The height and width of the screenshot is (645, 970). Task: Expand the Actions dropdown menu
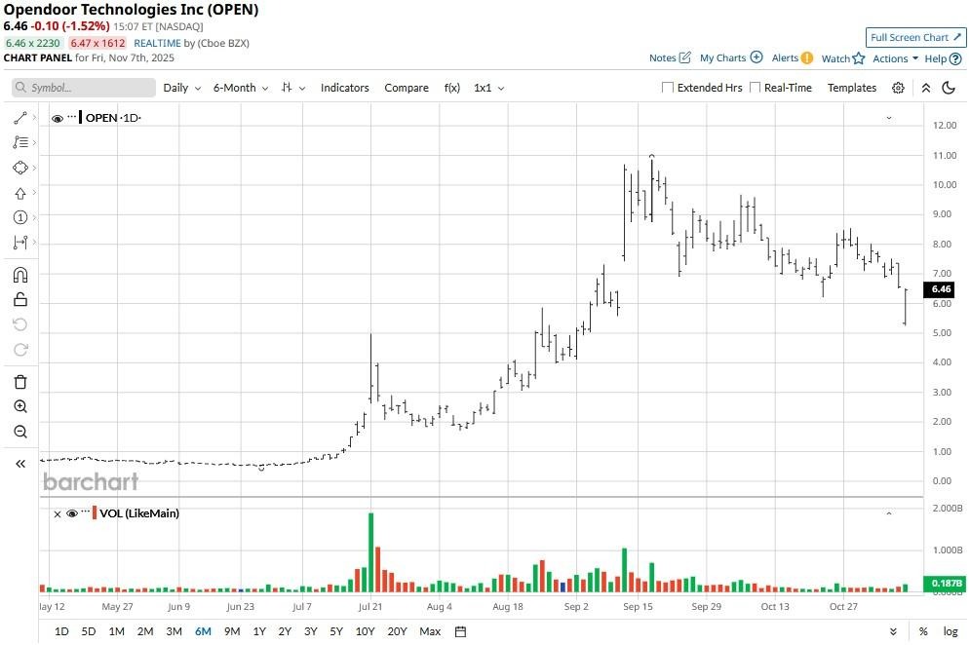895,58
